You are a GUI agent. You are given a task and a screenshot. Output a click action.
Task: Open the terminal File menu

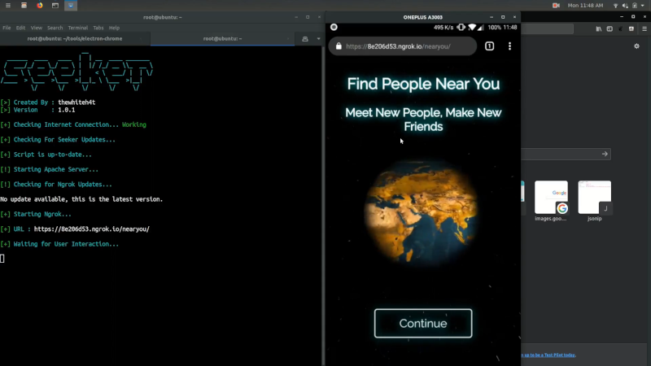click(x=7, y=28)
